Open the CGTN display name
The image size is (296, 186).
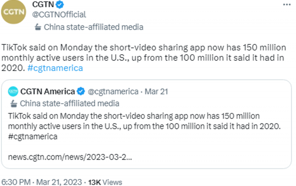(43, 4)
